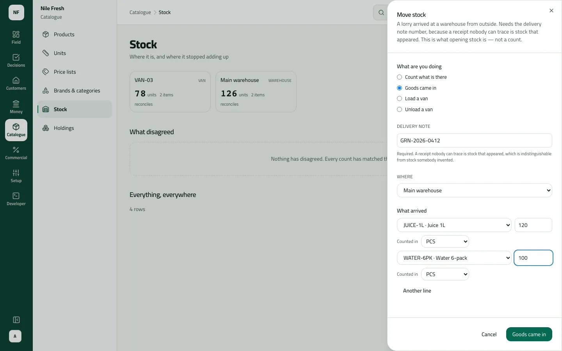
Task: Open the WATER-6PK product dropdown
Action: point(454,258)
